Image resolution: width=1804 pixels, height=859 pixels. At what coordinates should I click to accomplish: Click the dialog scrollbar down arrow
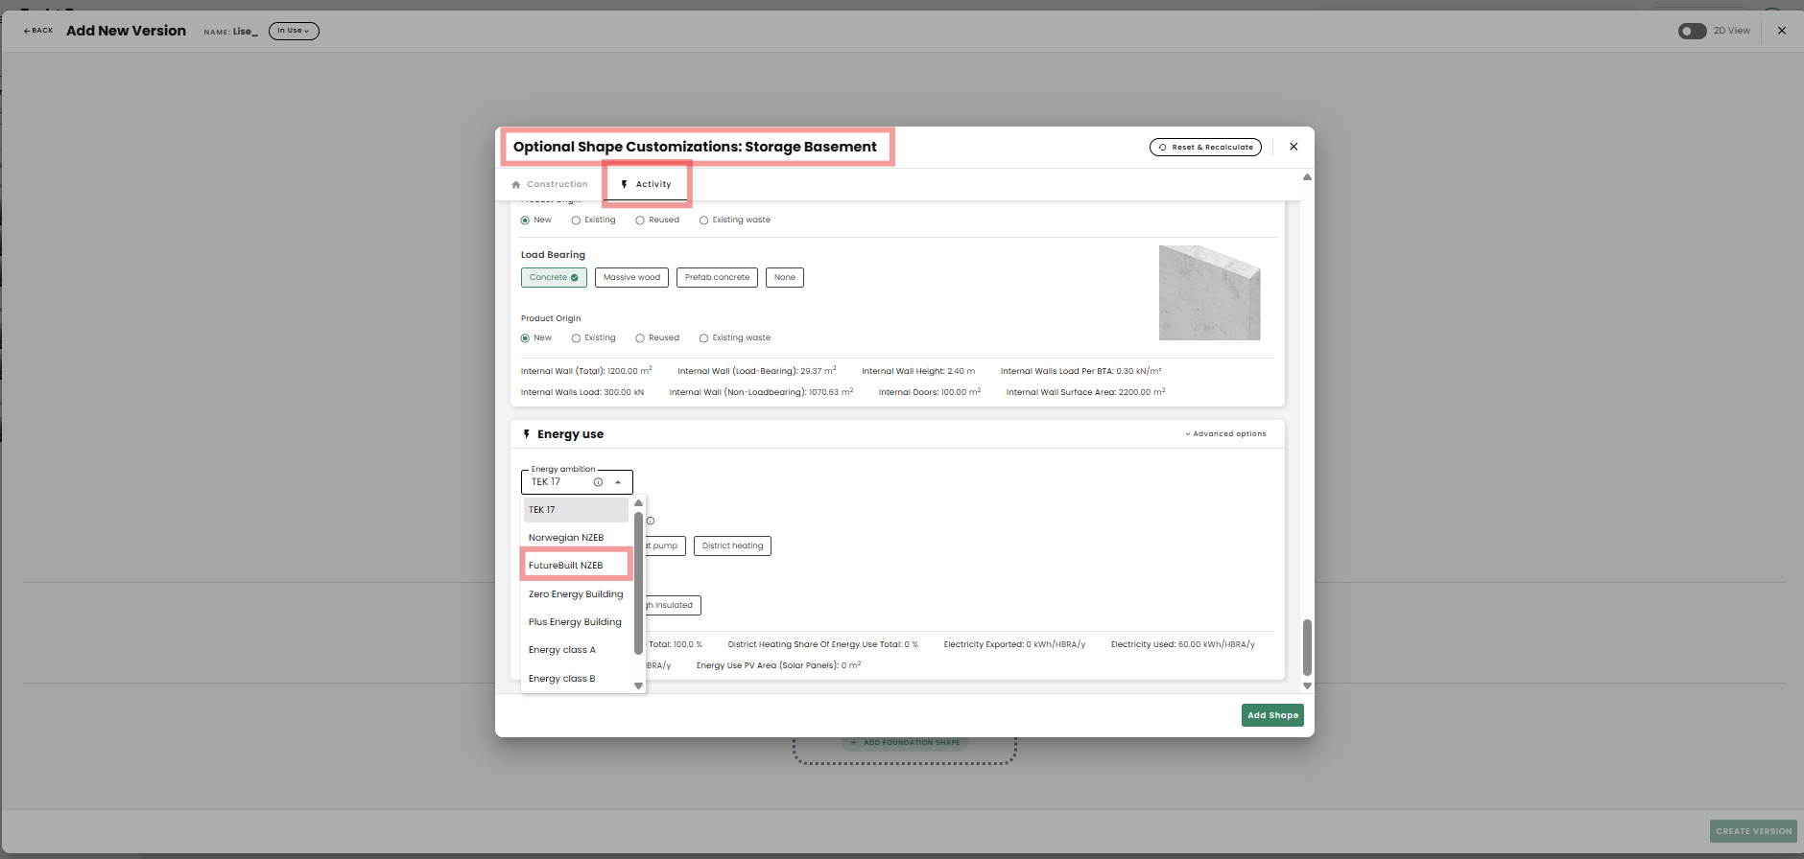pyautogui.click(x=1307, y=685)
